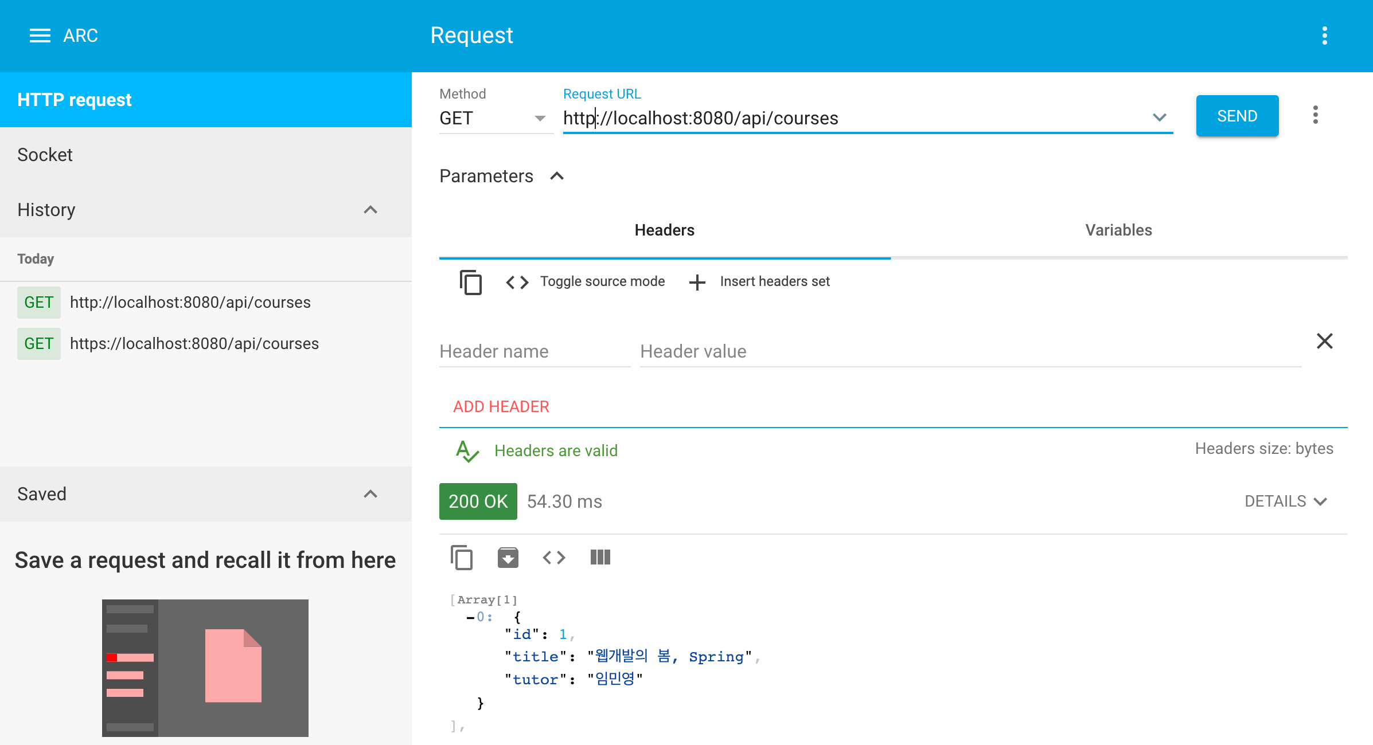Click ADD HEADER
Screen dimensions: 1373x745
pos(501,407)
